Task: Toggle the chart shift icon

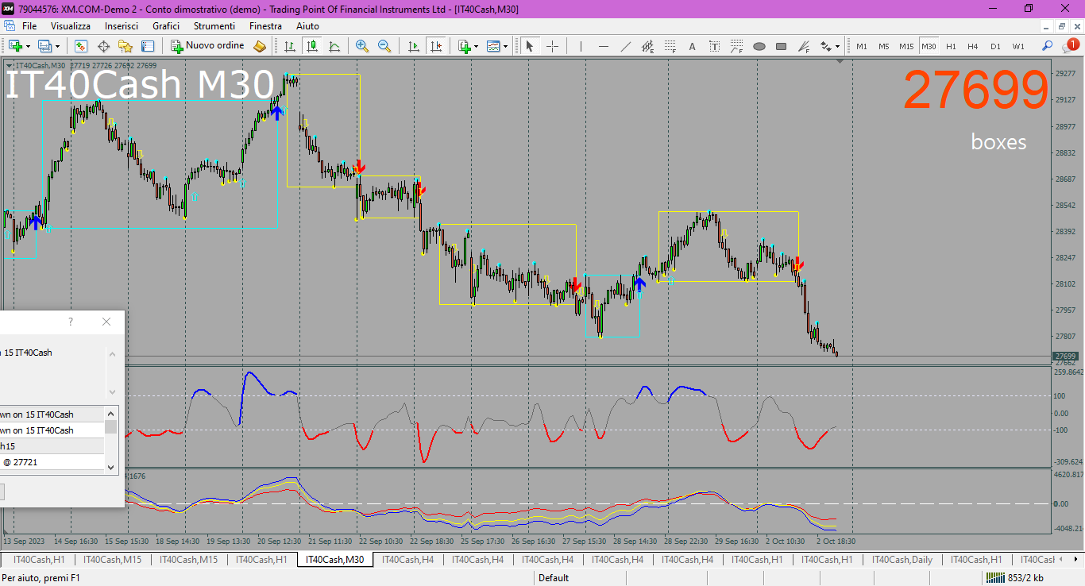Action: tap(435, 46)
